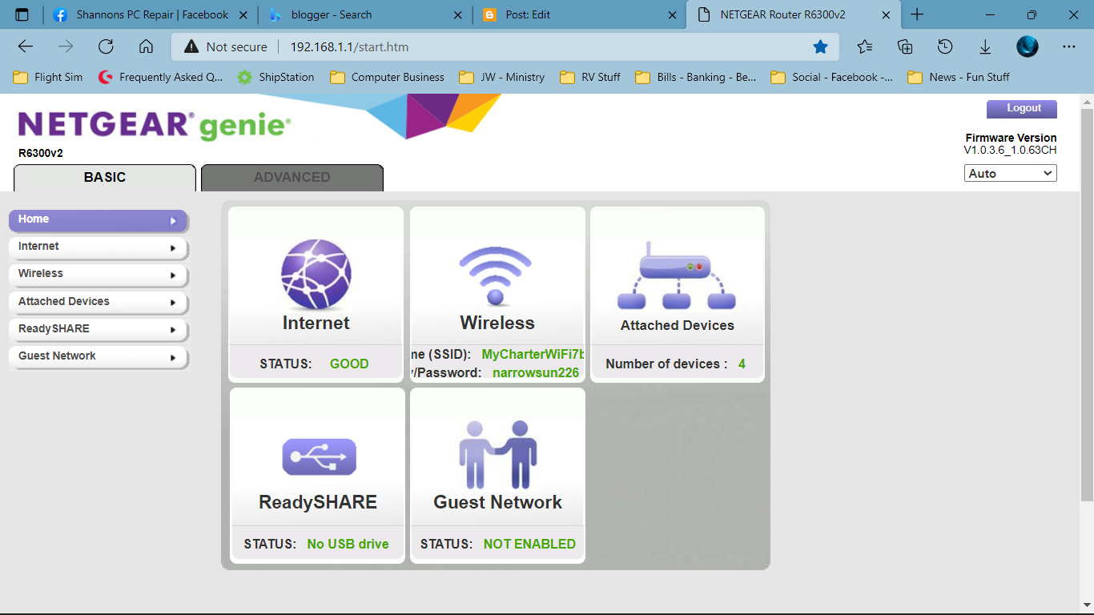Open the Attached Devices router icon
This screenshot has height=615, width=1094.
pos(677,277)
